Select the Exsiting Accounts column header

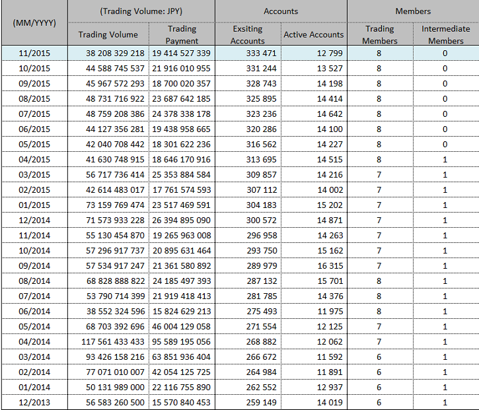(x=248, y=34)
